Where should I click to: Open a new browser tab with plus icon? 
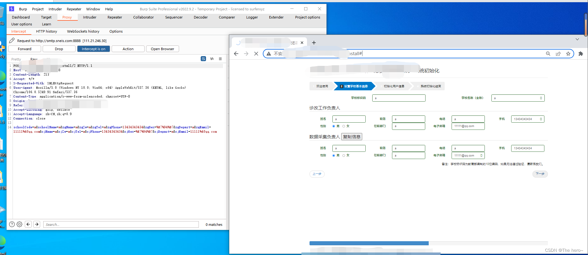pos(314,43)
